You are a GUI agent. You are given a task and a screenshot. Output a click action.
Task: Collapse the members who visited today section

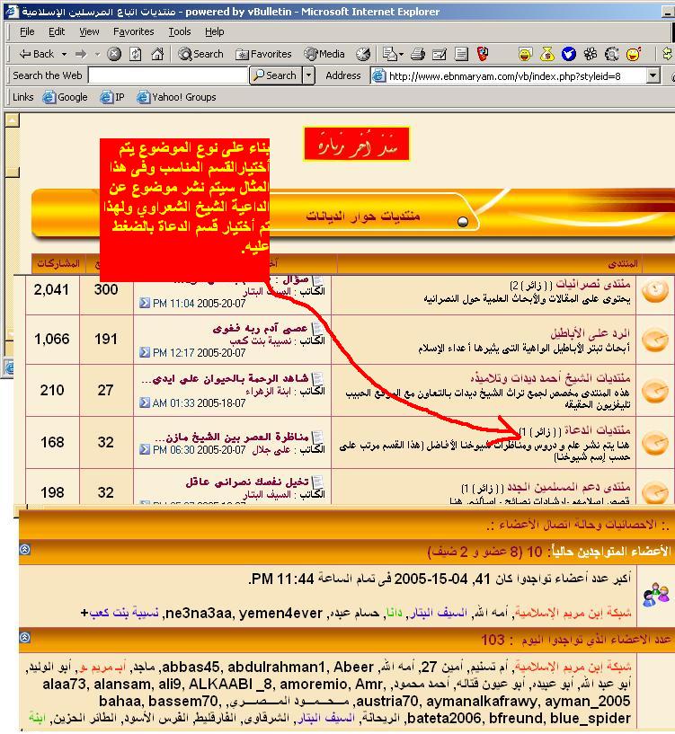pos(25,637)
